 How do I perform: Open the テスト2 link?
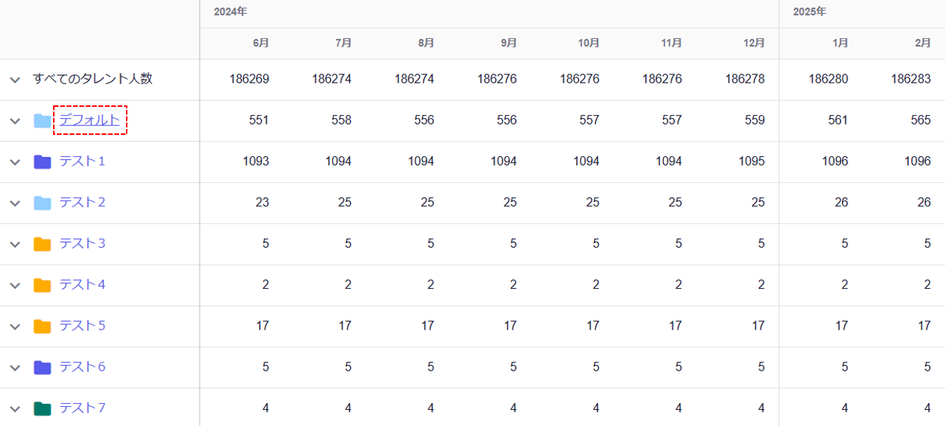pos(82,202)
